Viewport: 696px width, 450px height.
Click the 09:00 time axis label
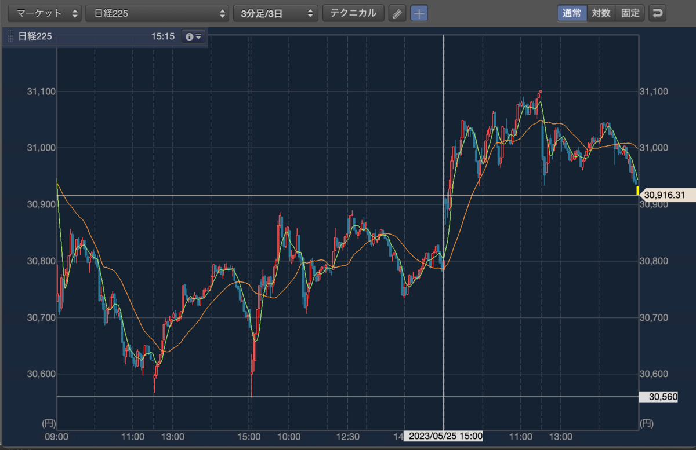[57, 436]
